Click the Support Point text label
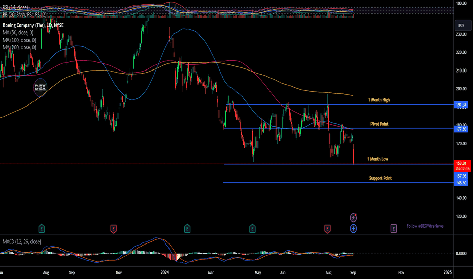The image size is (473, 279). (x=381, y=178)
